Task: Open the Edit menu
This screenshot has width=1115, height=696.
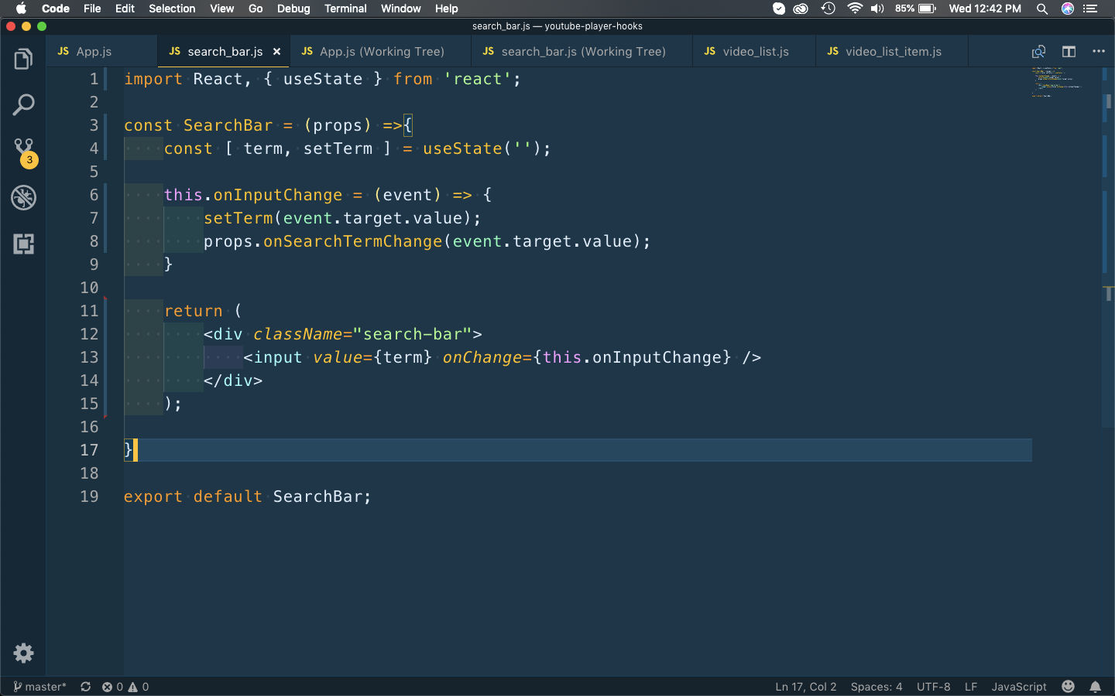Action: point(125,9)
